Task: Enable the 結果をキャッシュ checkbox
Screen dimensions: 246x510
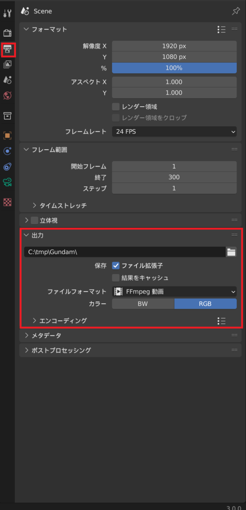Action: pyautogui.click(x=115, y=278)
